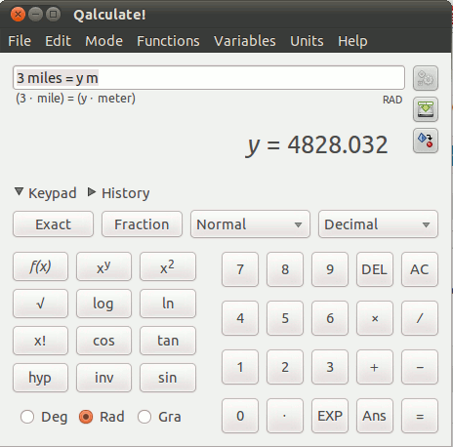
Task: Click the digit 0 key
Action: click(240, 416)
